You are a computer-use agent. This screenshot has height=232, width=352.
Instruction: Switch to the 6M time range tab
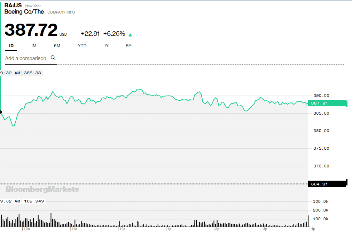click(57, 46)
